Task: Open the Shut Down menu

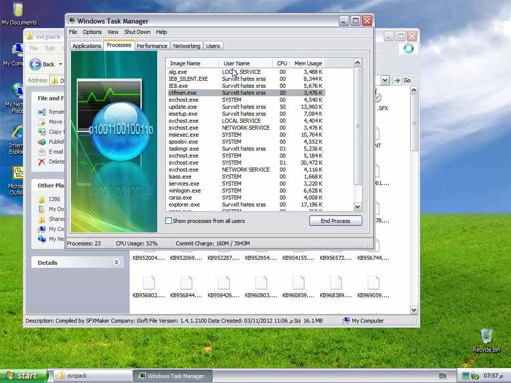Action: (x=137, y=32)
